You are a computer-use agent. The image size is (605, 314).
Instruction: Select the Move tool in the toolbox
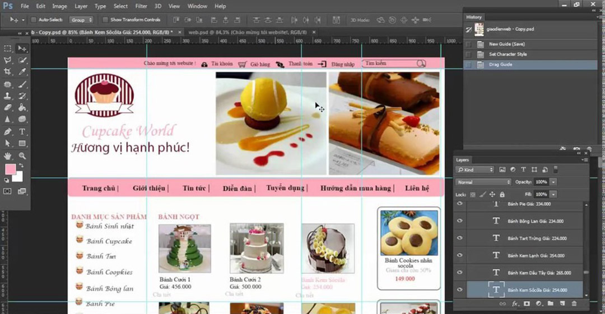tap(22, 49)
